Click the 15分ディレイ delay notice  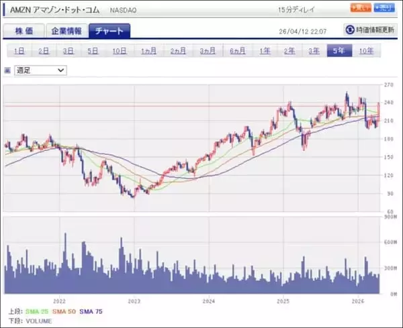297,10
